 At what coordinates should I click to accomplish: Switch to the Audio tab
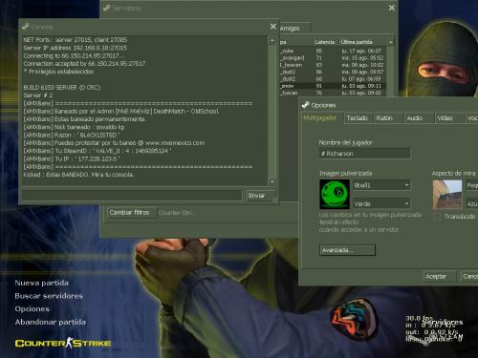tap(415, 118)
